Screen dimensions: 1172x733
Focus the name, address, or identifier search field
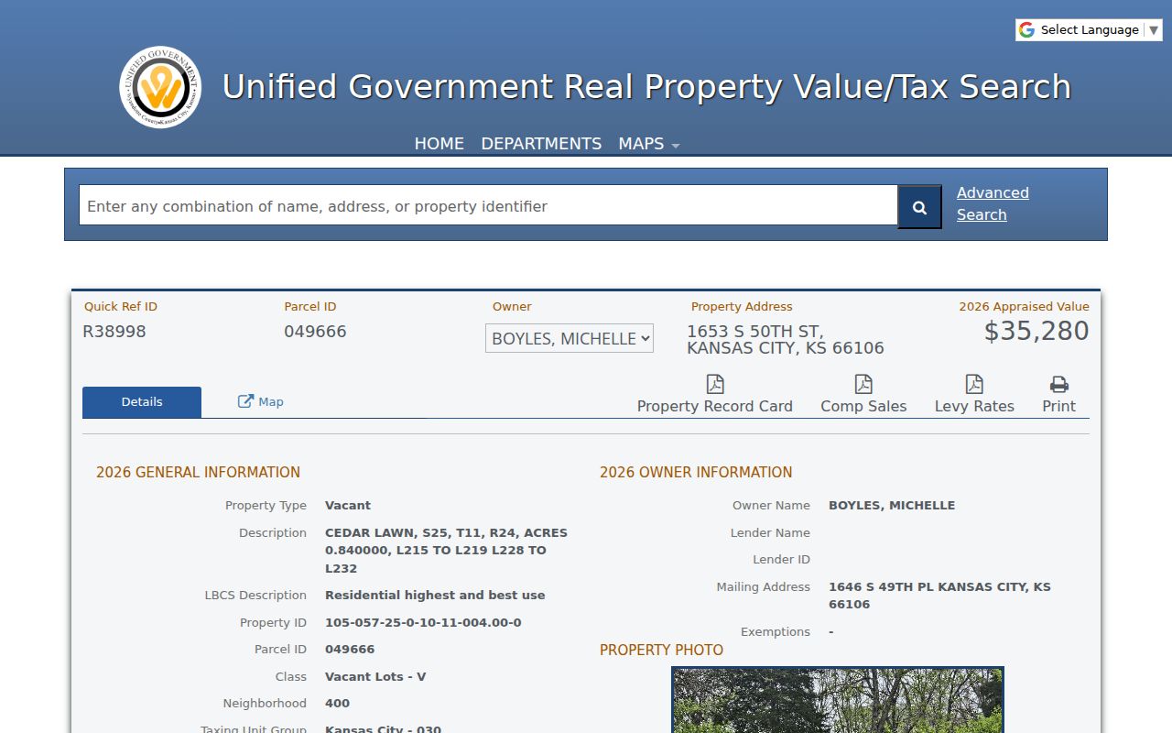pyautogui.click(x=488, y=206)
